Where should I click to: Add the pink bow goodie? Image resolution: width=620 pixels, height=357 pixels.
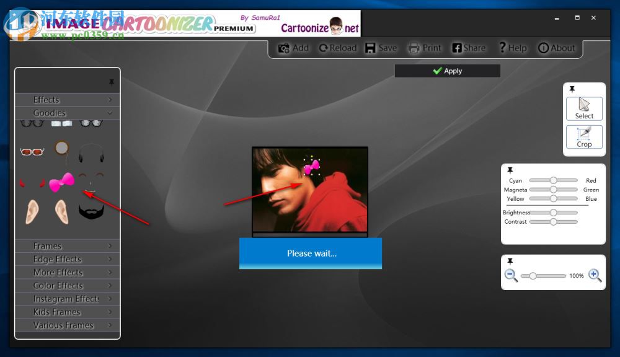click(61, 182)
